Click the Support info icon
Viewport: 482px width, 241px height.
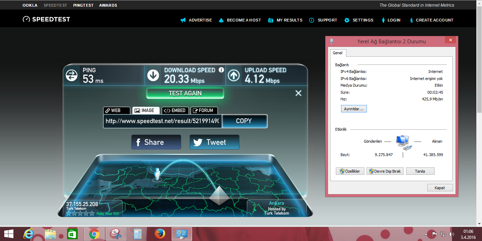311,20
